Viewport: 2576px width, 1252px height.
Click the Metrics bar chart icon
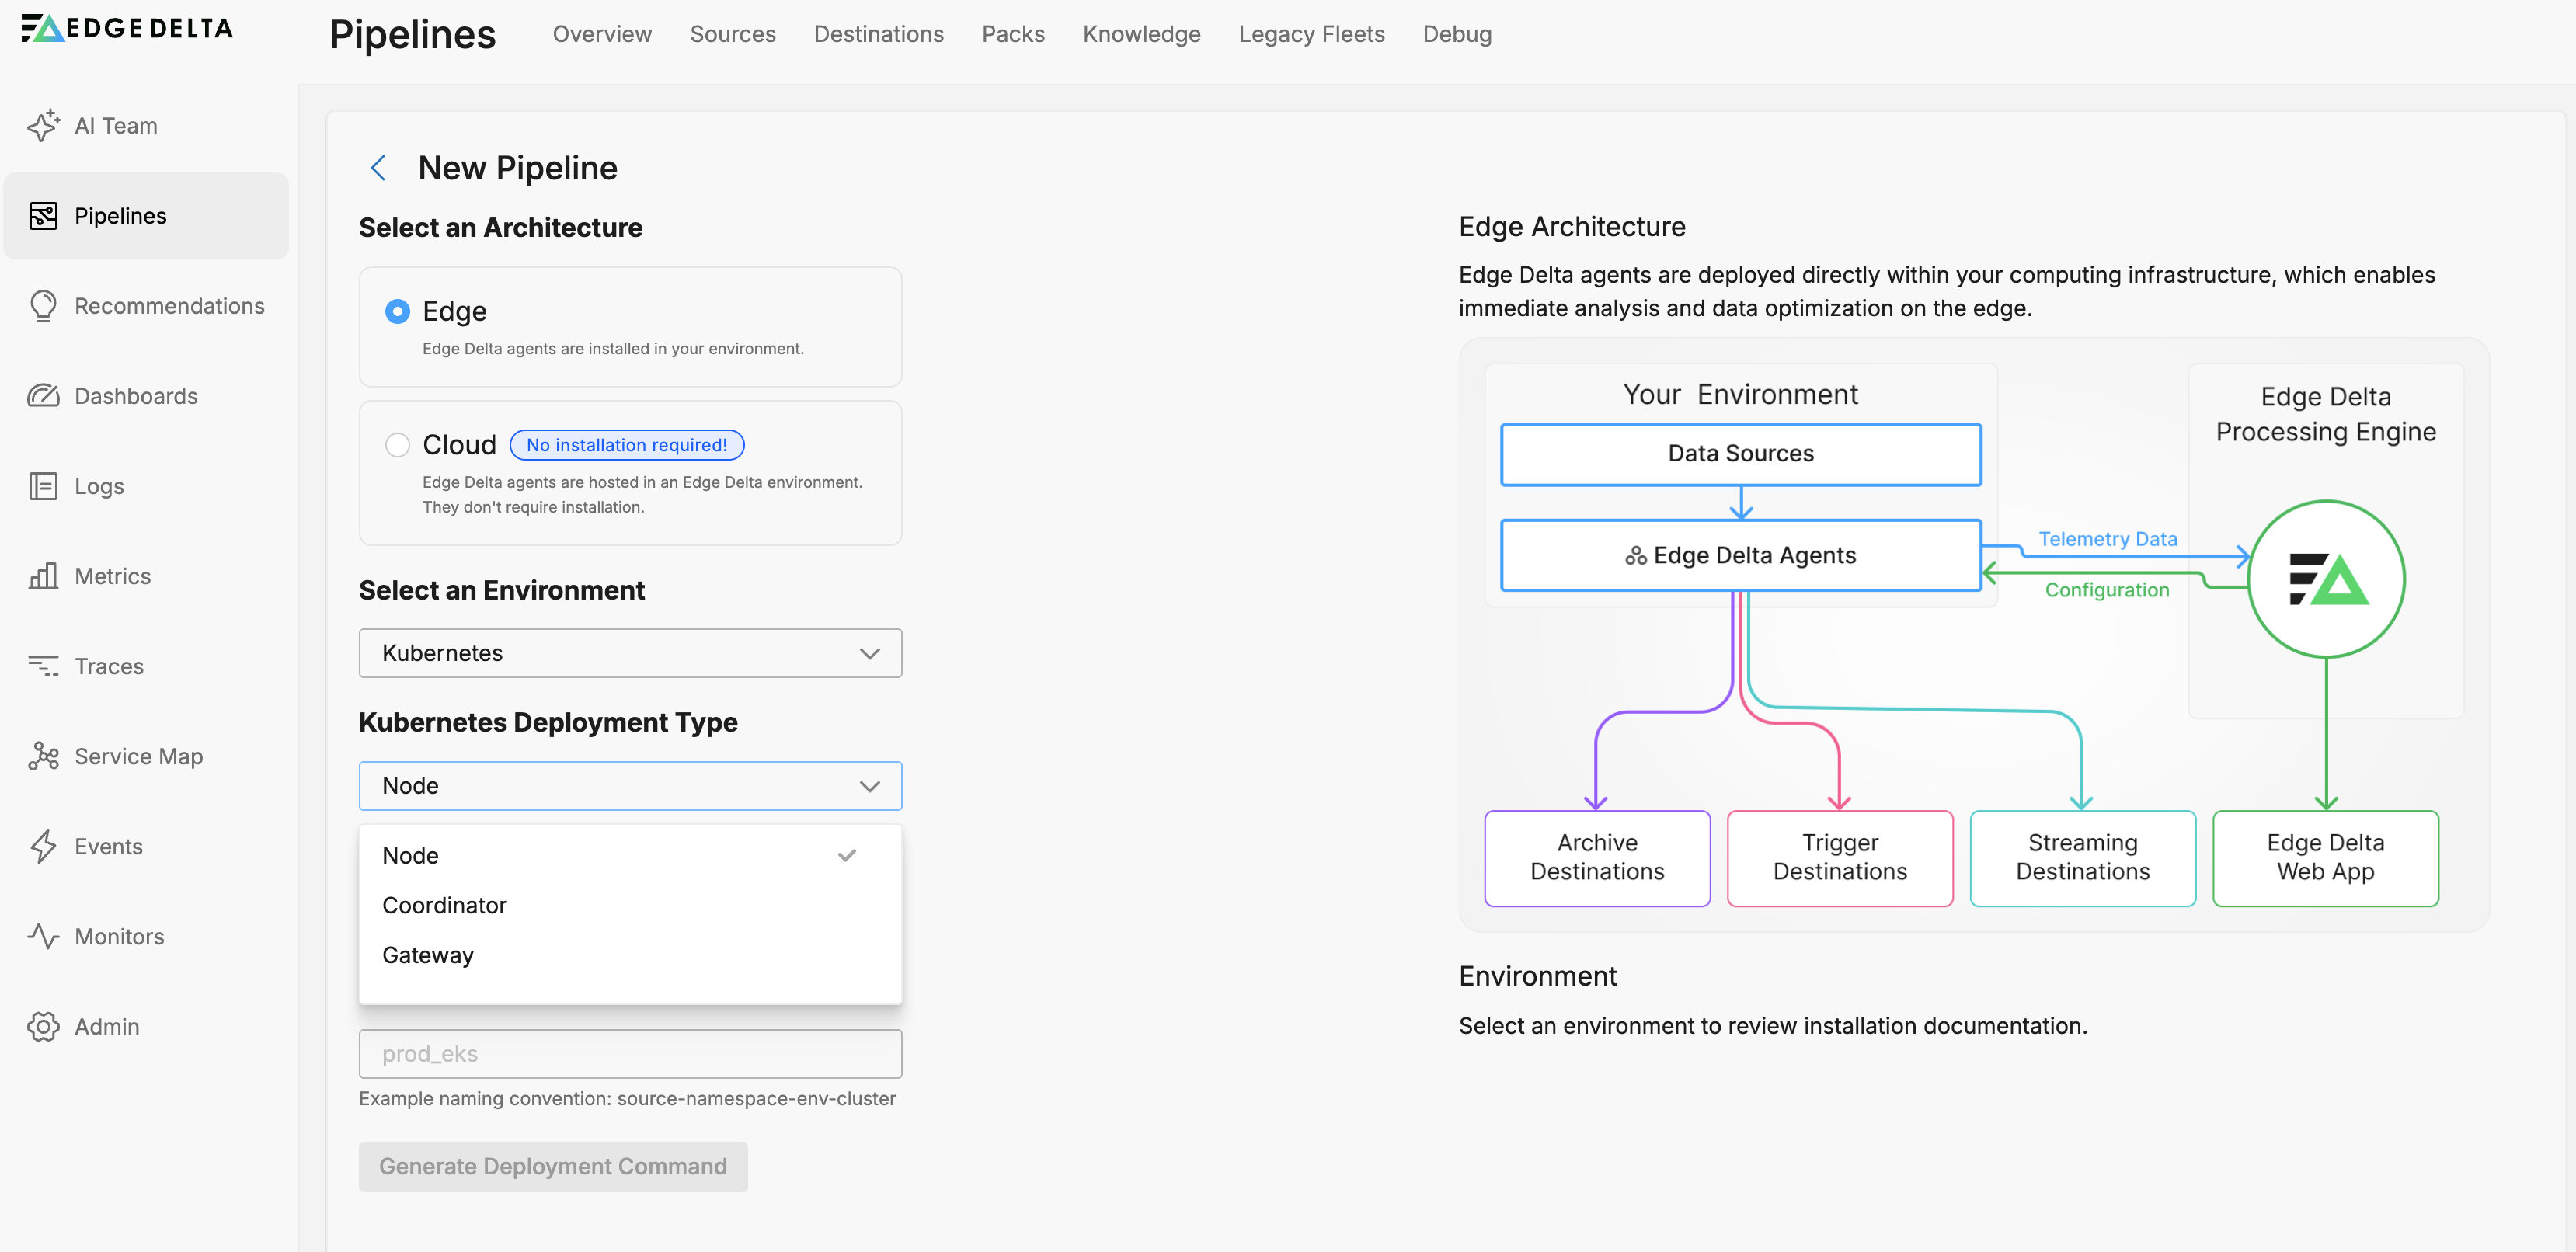[43, 576]
